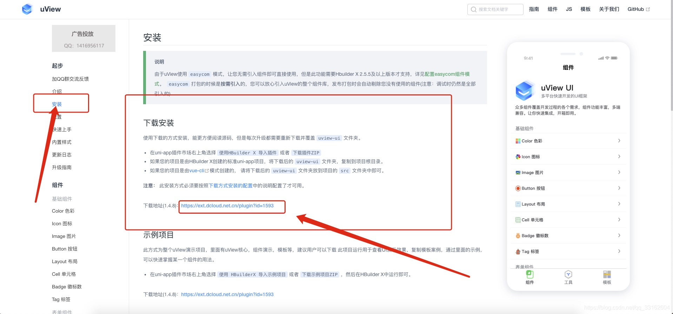The image size is (673, 314).
Task: Open the first plugin download URL under 下载安装
Action: 227,206
